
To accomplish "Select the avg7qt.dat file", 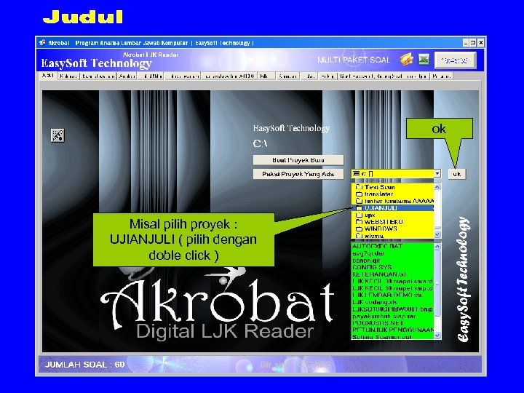I will (x=393, y=253).
